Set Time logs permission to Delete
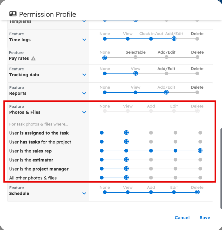222x230 pixels. coord(197,39)
